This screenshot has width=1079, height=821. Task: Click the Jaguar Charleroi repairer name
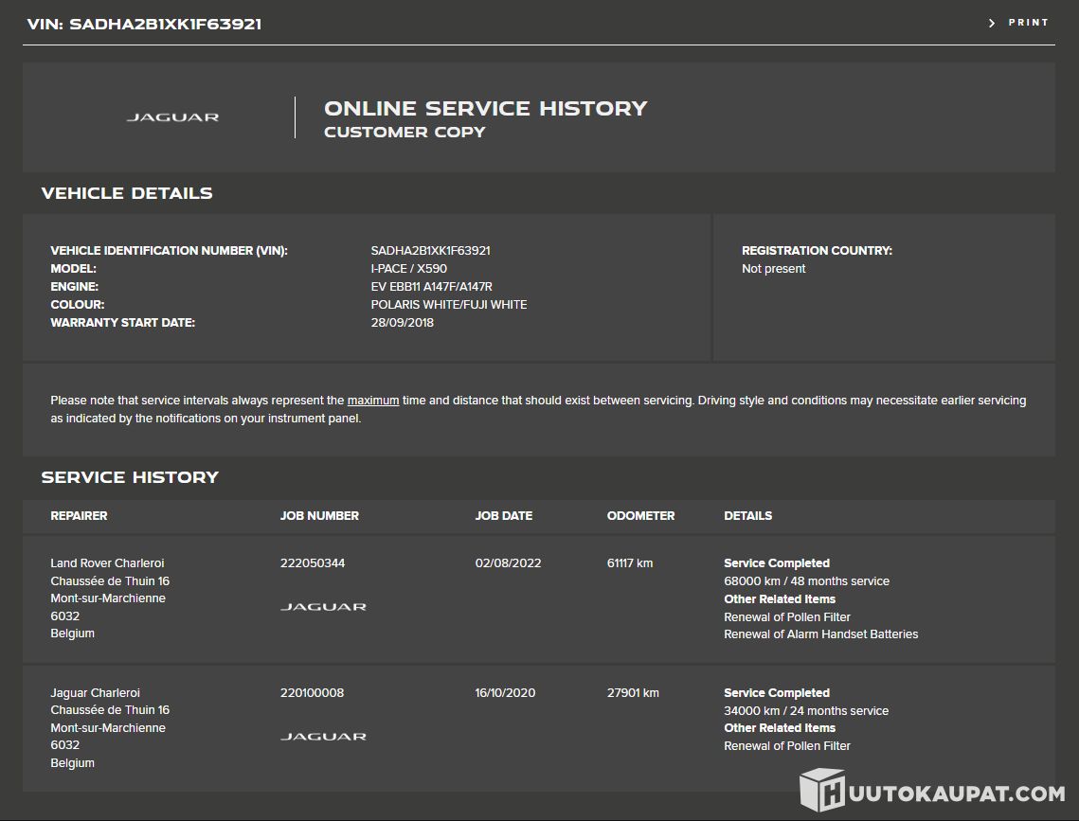pos(95,693)
